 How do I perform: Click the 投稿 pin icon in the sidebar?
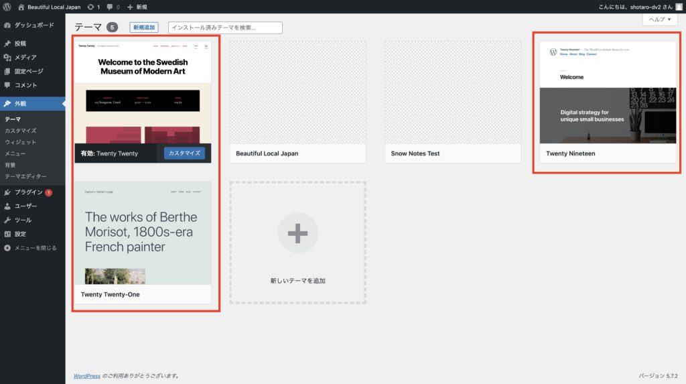(x=7, y=44)
